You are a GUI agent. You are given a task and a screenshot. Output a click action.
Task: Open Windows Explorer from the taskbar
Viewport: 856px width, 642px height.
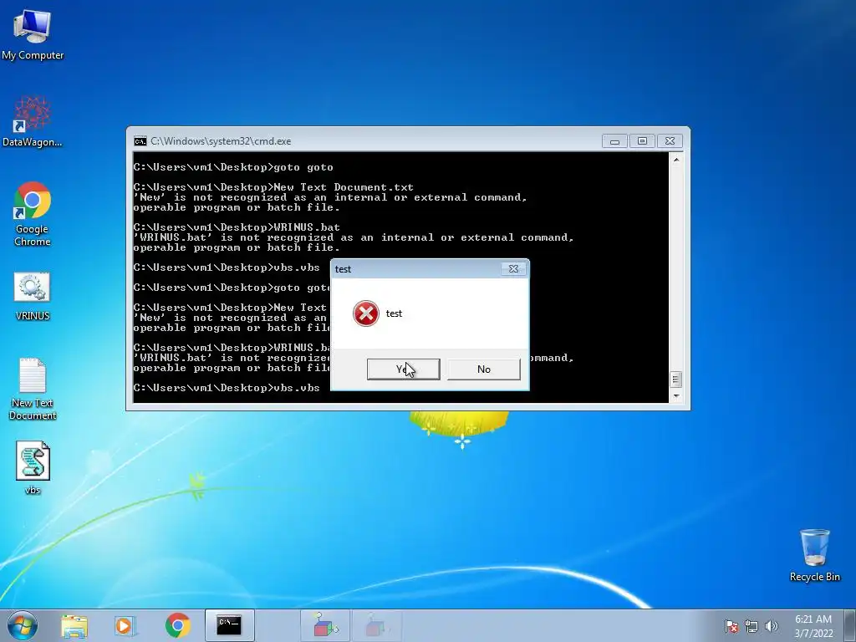click(x=74, y=625)
